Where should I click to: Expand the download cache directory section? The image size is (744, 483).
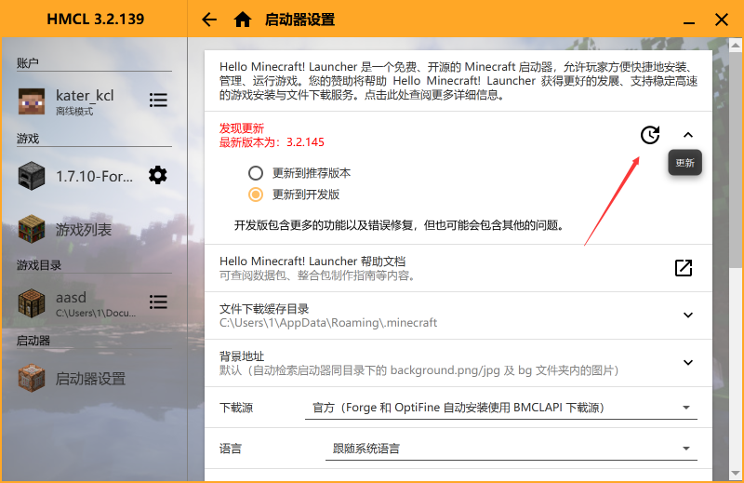point(688,315)
